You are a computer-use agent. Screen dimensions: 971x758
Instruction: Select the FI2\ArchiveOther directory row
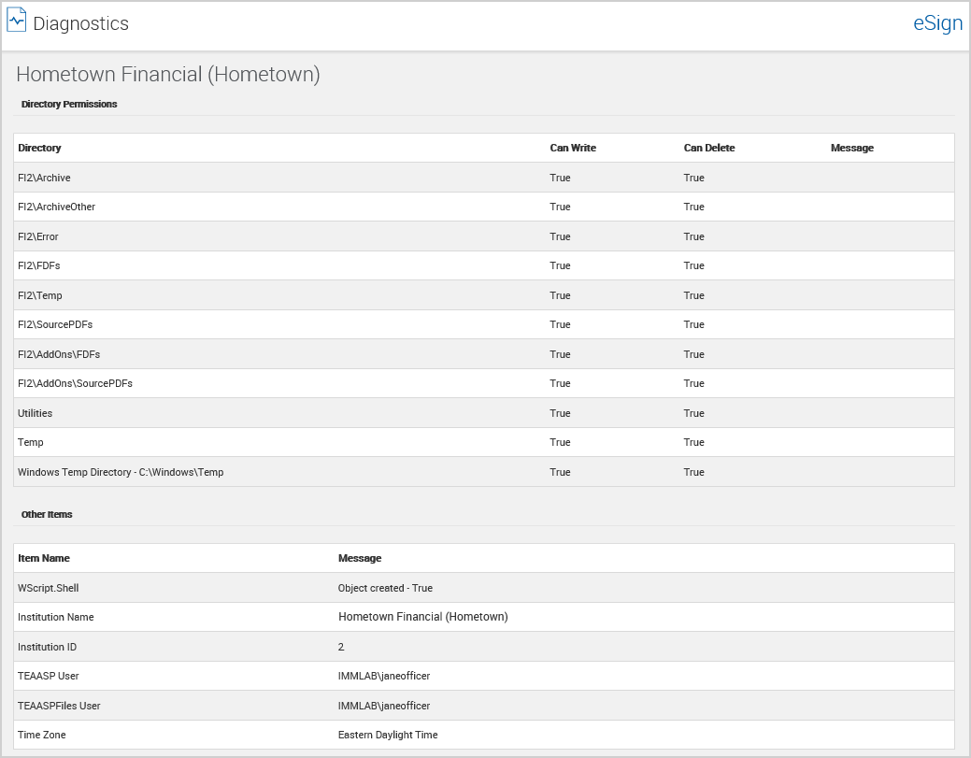tap(484, 207)
